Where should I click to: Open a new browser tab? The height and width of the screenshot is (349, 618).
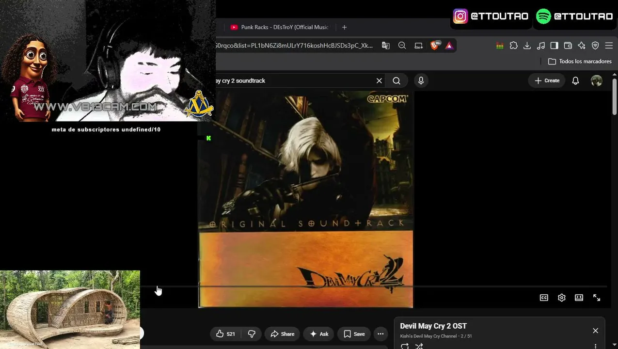(x=344, y=27)
